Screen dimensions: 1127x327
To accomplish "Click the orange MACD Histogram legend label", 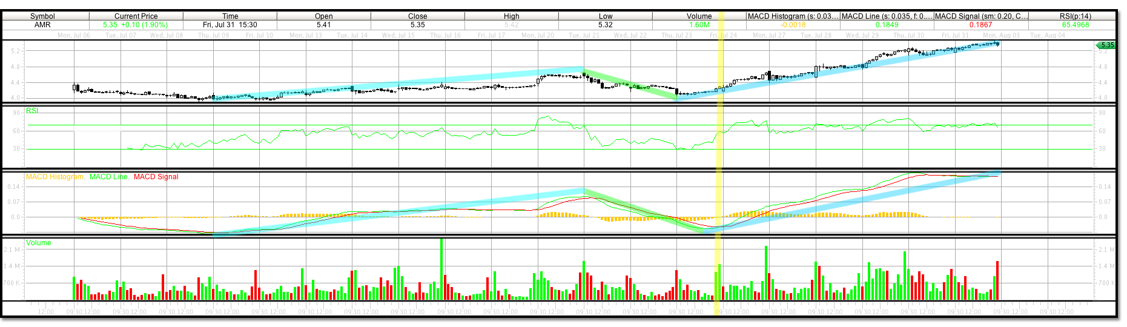I will (x=55, y=177).
